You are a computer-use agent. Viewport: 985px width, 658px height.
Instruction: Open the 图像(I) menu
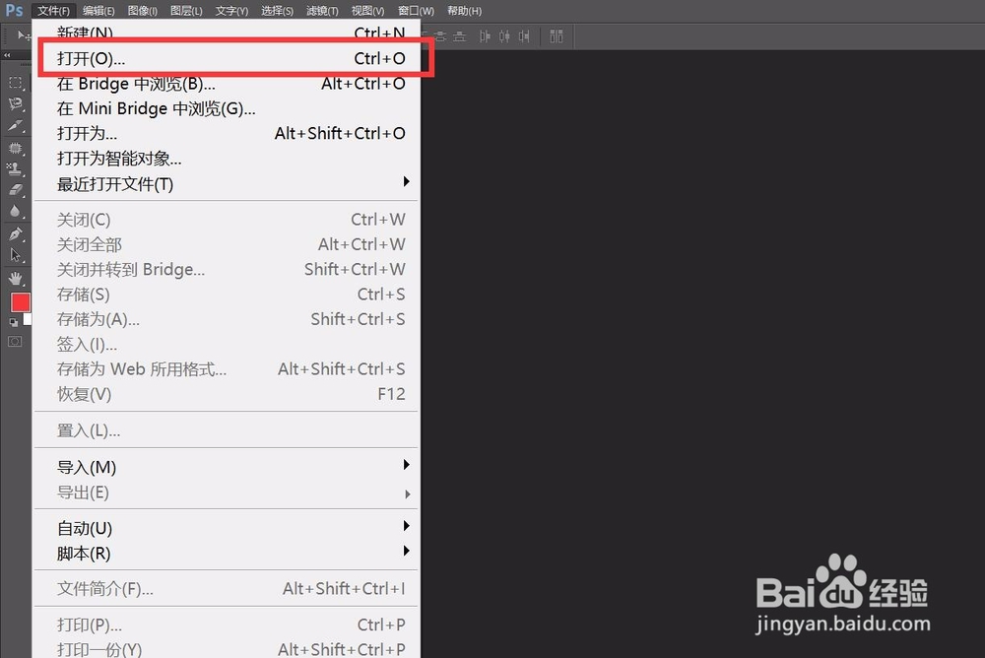[143, 11]
